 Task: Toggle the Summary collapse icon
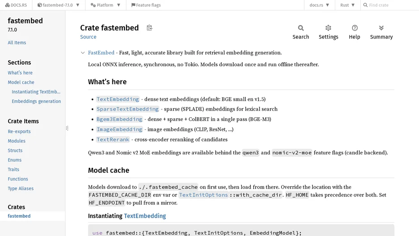click(x=381, y=32)
